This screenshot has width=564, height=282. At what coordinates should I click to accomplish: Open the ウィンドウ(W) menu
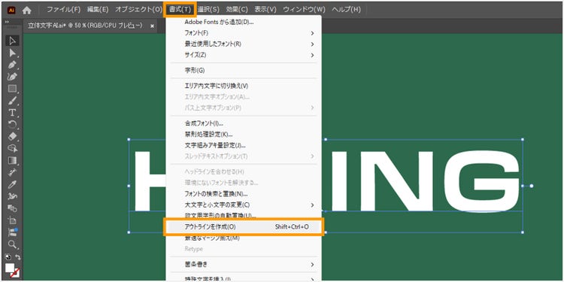(x=305, y=10)
